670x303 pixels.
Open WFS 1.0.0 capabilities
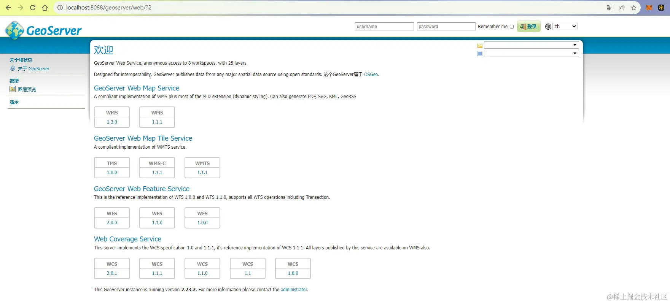pyautogui.click(x=202, y=223)
